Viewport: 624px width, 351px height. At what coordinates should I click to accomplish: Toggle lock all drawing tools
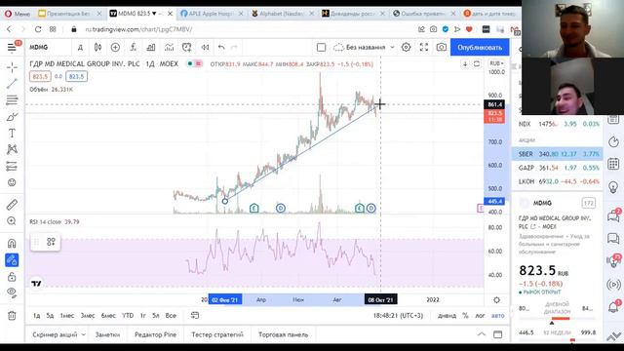(12, 276)
